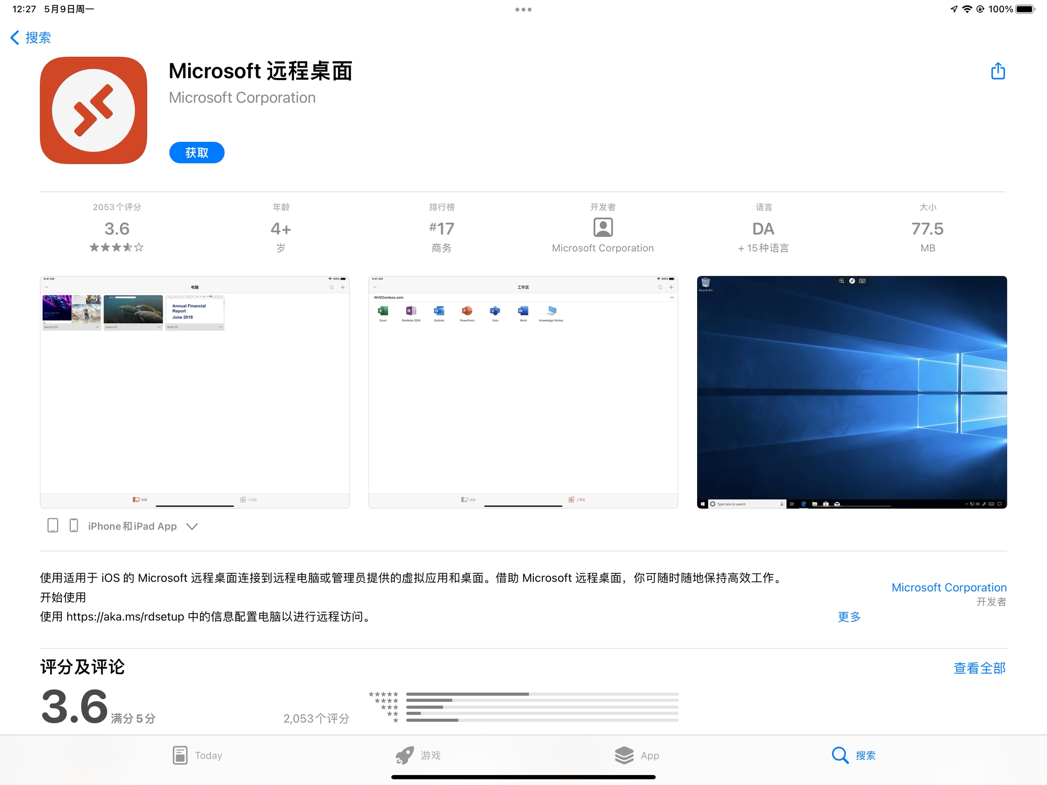Open the App tab with layers icon
The width and height of the screenshot is (1047, 785).
click(x=637, y=755)
